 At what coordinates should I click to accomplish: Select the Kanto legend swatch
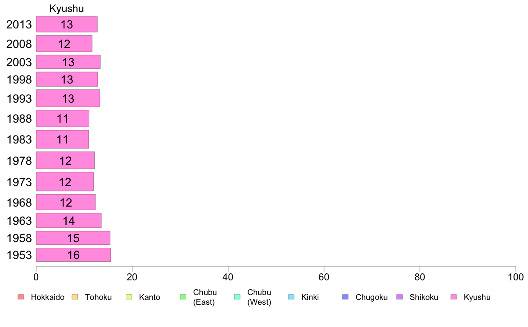click(x=129, y=297)
